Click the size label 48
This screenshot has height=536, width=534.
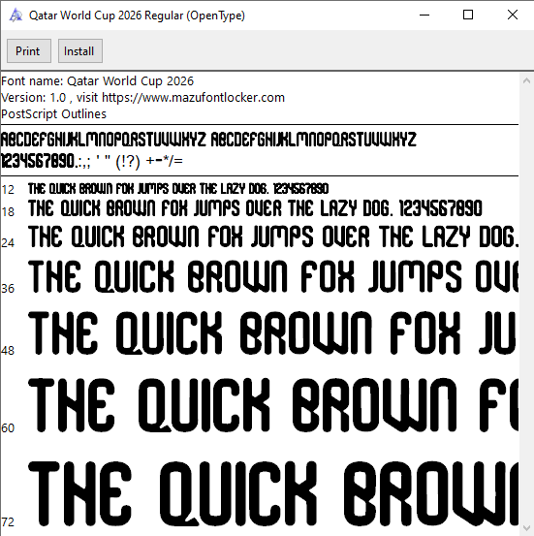(8, 351)
